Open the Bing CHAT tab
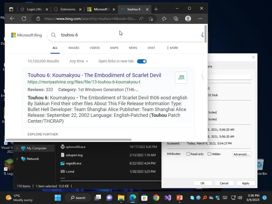 click(151, 48)
